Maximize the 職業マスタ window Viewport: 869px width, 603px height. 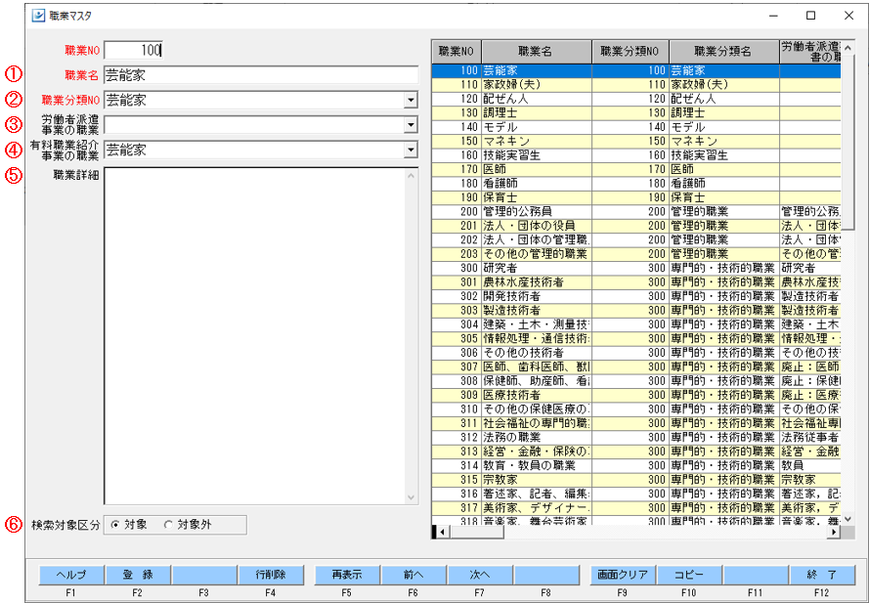point(810,16)
